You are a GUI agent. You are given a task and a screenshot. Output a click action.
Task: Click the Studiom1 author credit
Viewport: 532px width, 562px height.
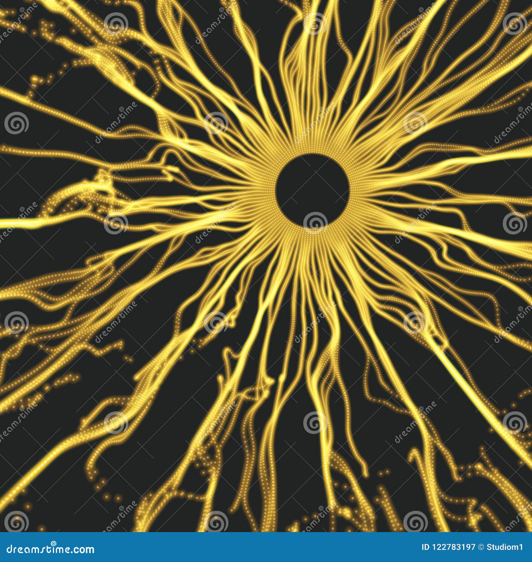(505, 547)
